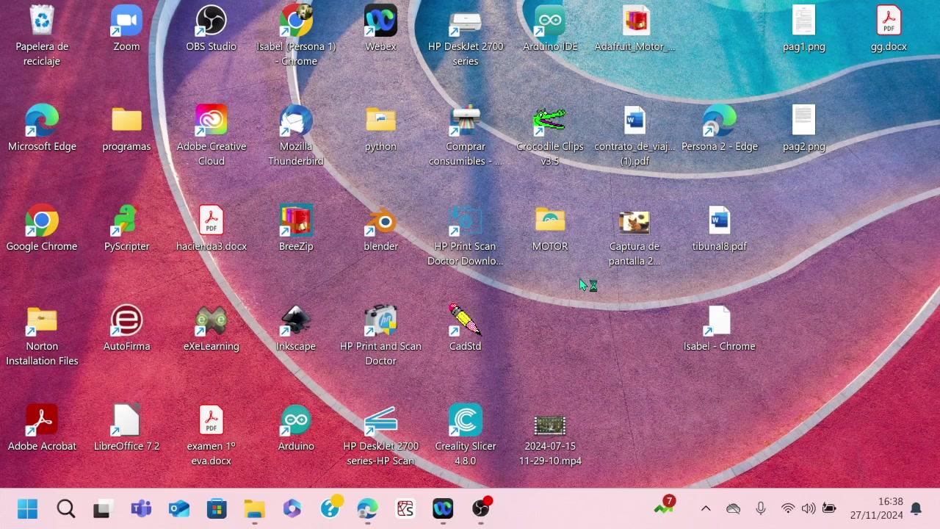Open the Papelera de reciclaje desktop icon
This screenshot has width=940, height=529.
[42, 36]
